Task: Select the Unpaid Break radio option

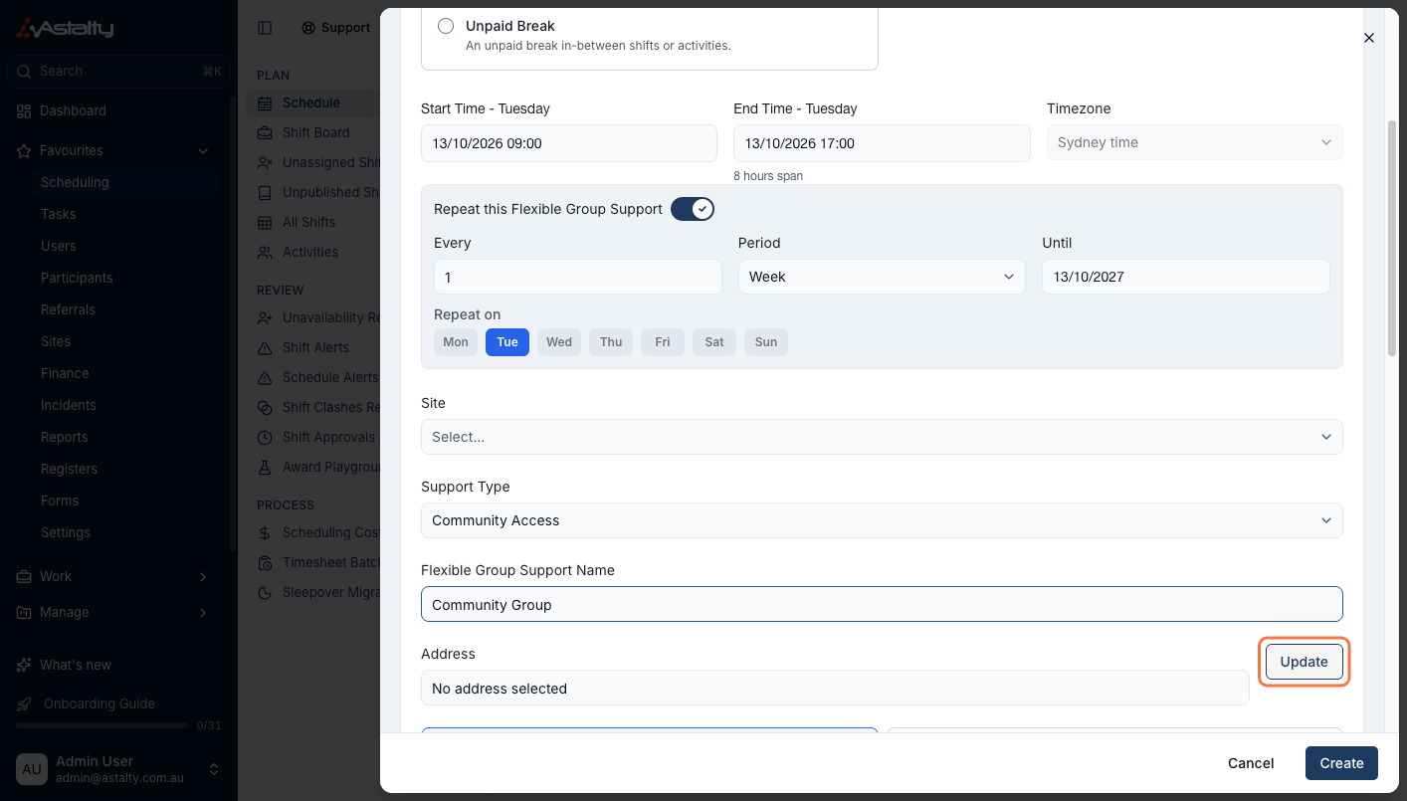Action: point(446,26)
